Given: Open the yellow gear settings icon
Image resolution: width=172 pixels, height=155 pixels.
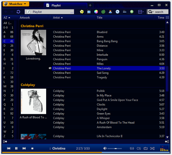Looking at the screenshot, I should [82, 12].
